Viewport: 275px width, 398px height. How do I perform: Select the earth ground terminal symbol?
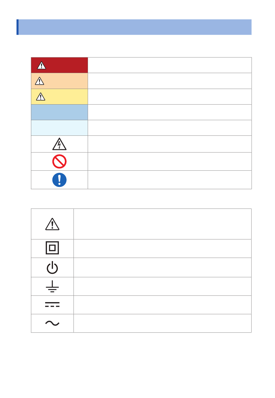click(52, 287)
